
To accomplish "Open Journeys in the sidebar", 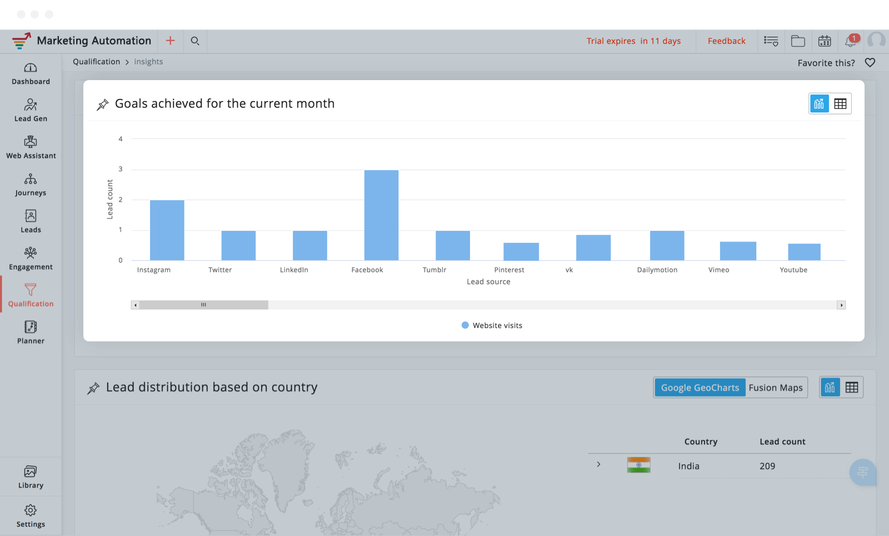I will click(x=31, y=185).
